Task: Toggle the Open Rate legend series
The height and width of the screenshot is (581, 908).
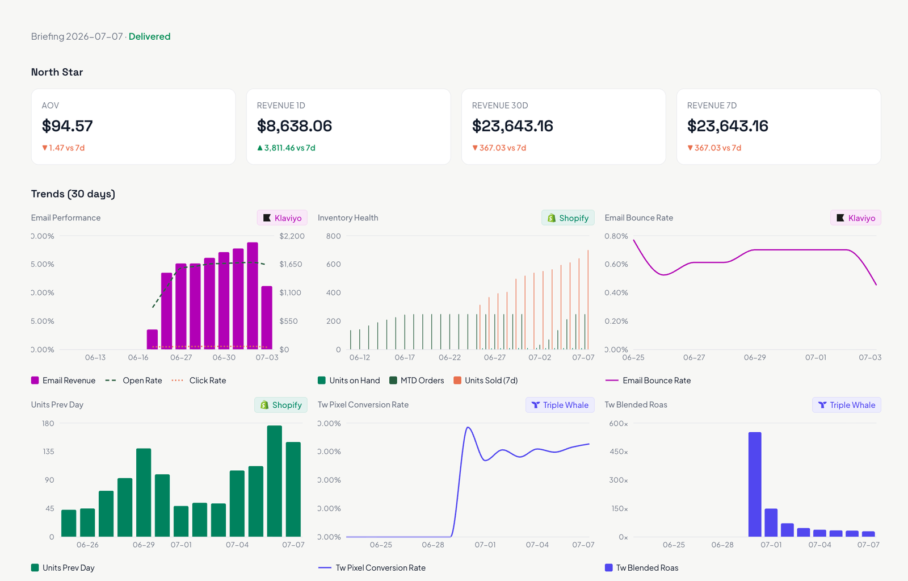Action: 134,381
